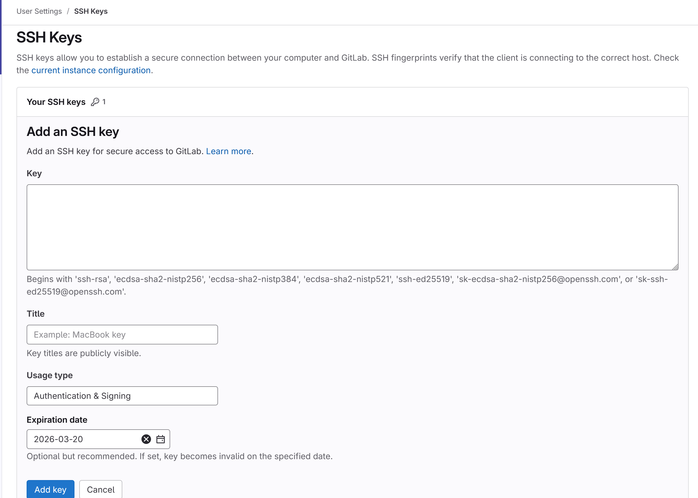698x498 pixels.
Task: Click into the Title input field
Action: coord(122,335)
